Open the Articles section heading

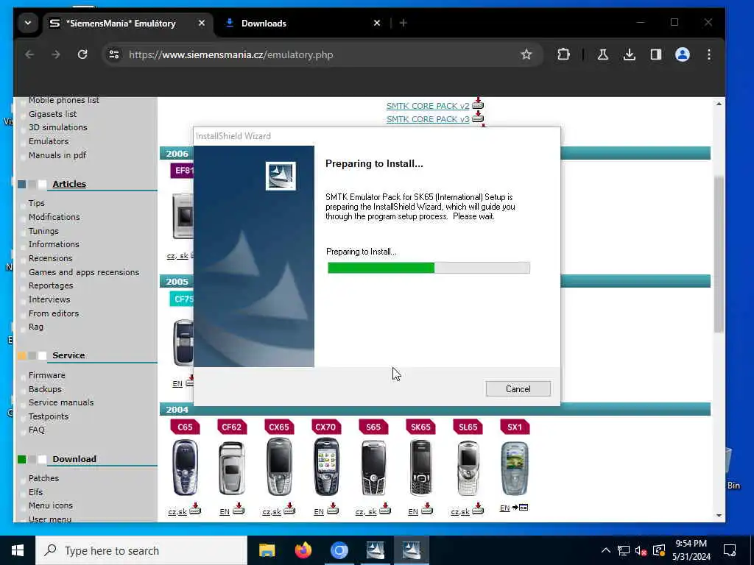[69, 184]
